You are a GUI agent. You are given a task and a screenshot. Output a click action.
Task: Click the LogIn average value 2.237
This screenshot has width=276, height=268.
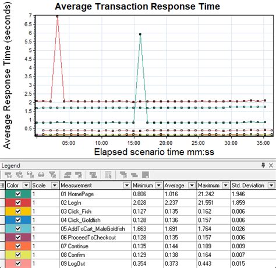171,203
